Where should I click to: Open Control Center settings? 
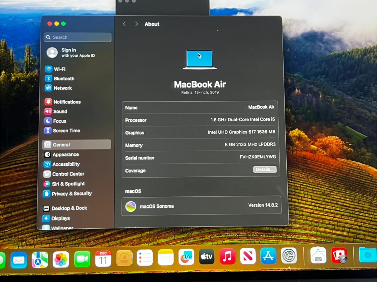tap(68, 174)
